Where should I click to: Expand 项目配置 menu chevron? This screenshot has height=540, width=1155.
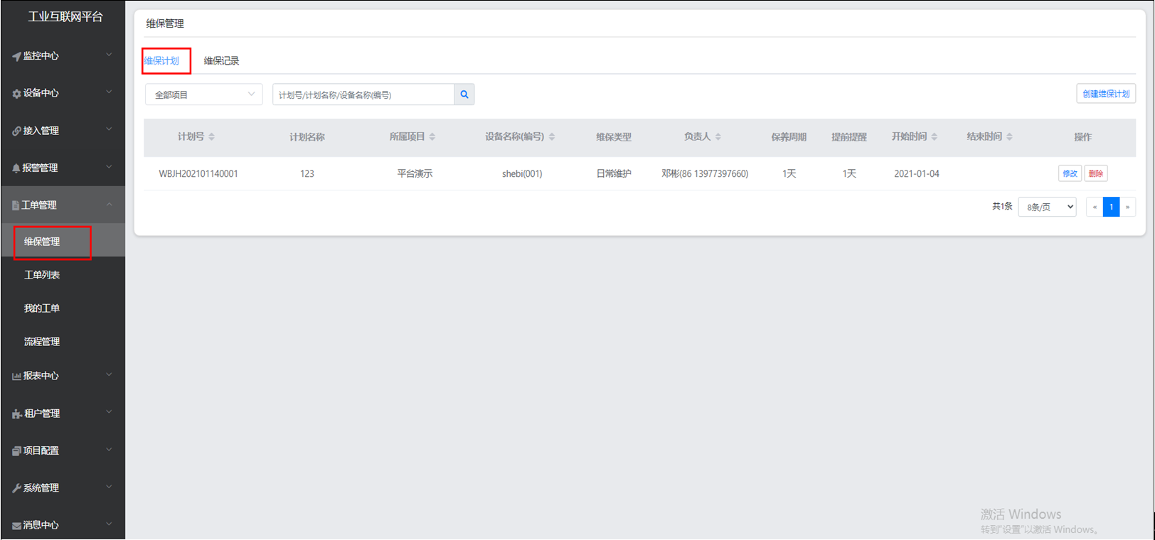[x=109, y=450]
